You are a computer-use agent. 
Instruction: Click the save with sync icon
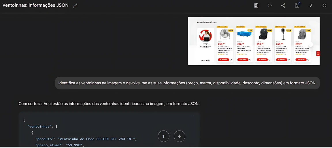(297, 5)
